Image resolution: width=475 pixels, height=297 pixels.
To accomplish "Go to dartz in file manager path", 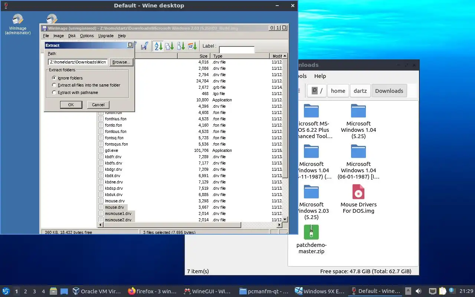I will (360, 91).
